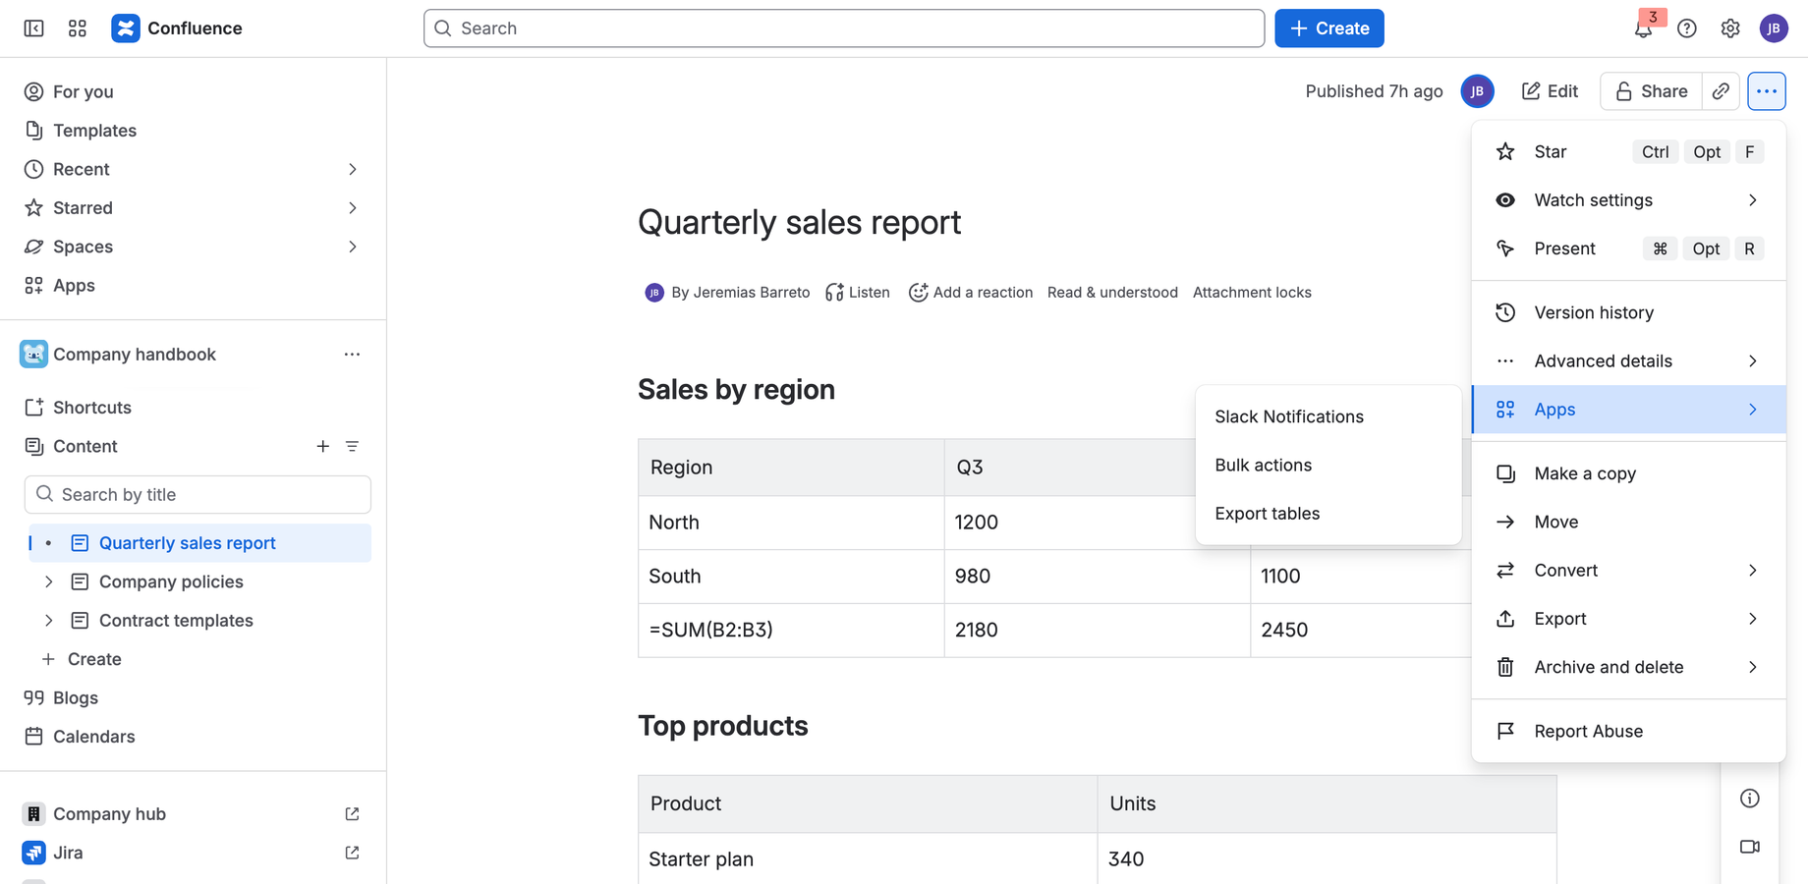
Task: Expand the Starred section chevron
Action: pyautogui.click(x=353, y=208)
